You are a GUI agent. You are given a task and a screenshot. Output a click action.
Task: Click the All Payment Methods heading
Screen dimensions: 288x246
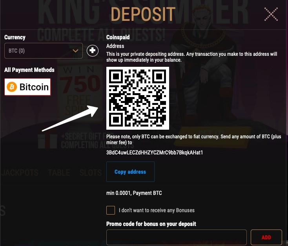29,70
